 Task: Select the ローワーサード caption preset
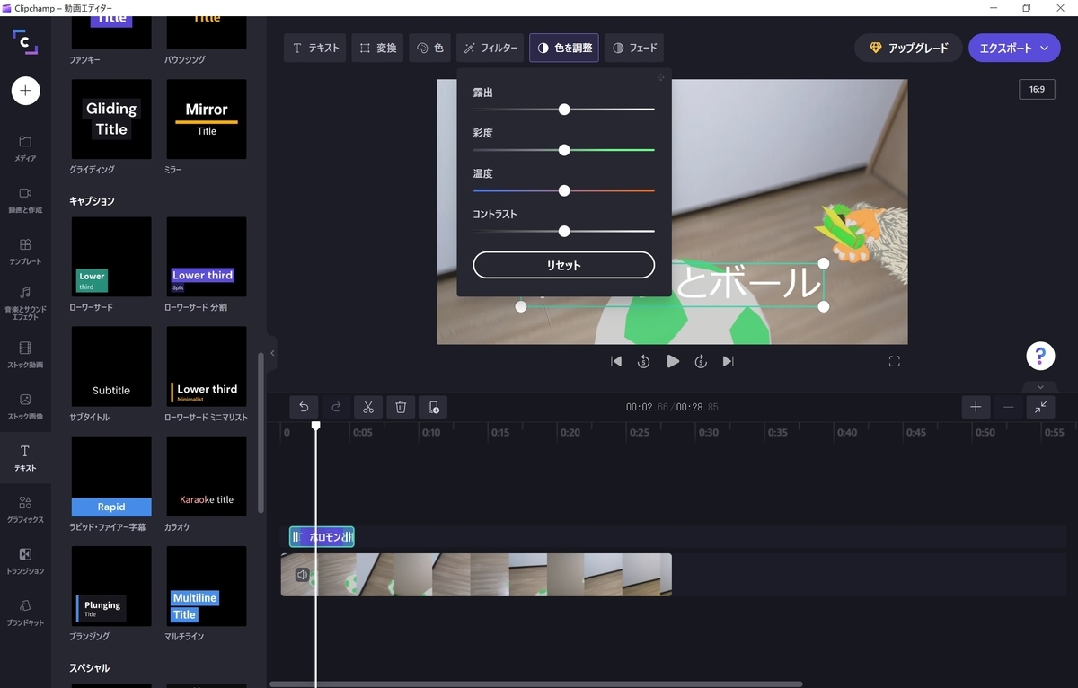(111, 257)
